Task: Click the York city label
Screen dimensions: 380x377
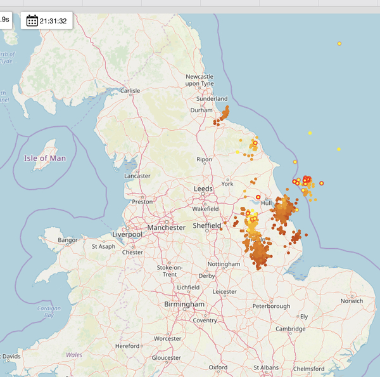Action: [x=227, y=184]
